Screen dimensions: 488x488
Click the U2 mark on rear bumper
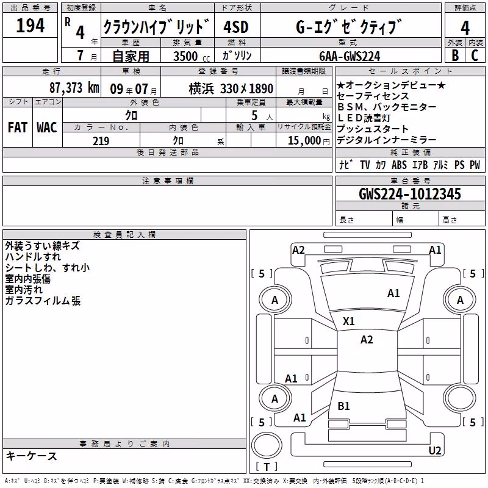(x=435, y=450)
